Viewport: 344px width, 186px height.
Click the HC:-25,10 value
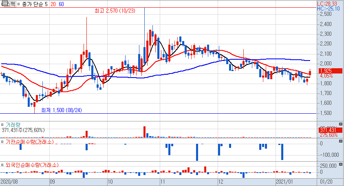coord(329,9)
